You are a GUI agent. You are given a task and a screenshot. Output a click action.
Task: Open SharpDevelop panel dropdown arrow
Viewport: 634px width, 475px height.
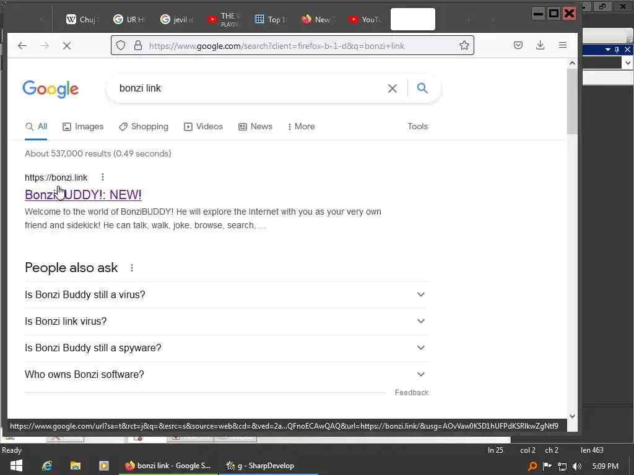point(608,49)
